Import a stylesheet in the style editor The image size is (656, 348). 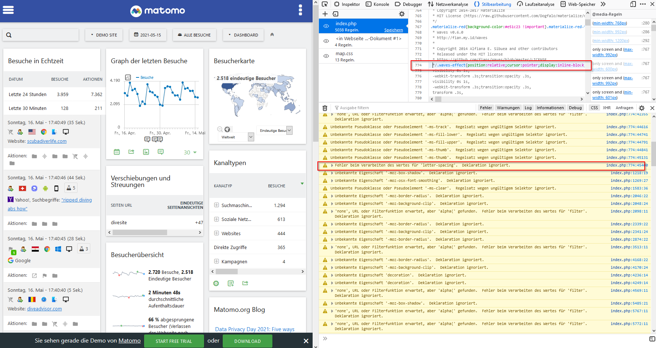coord(335,14)
